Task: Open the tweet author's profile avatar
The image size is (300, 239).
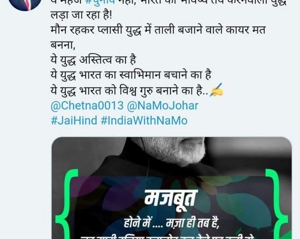Action: pos(25,4)
